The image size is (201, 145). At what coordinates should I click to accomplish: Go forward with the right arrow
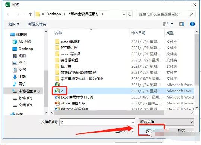pyautogui.click(x=17, y=14)
